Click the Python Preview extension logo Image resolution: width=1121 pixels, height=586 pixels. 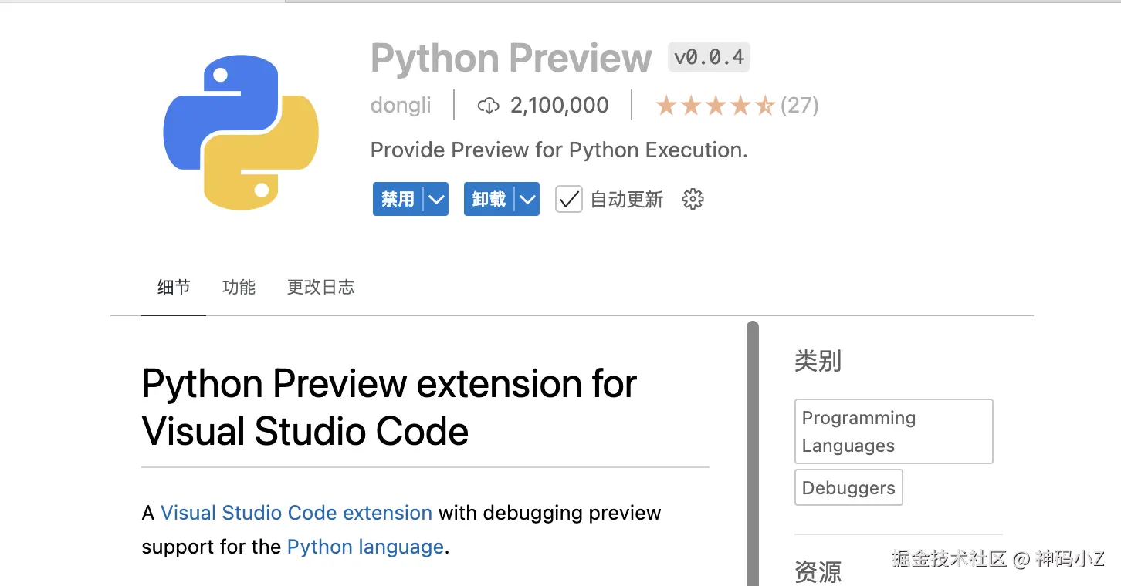click(241, 133)
